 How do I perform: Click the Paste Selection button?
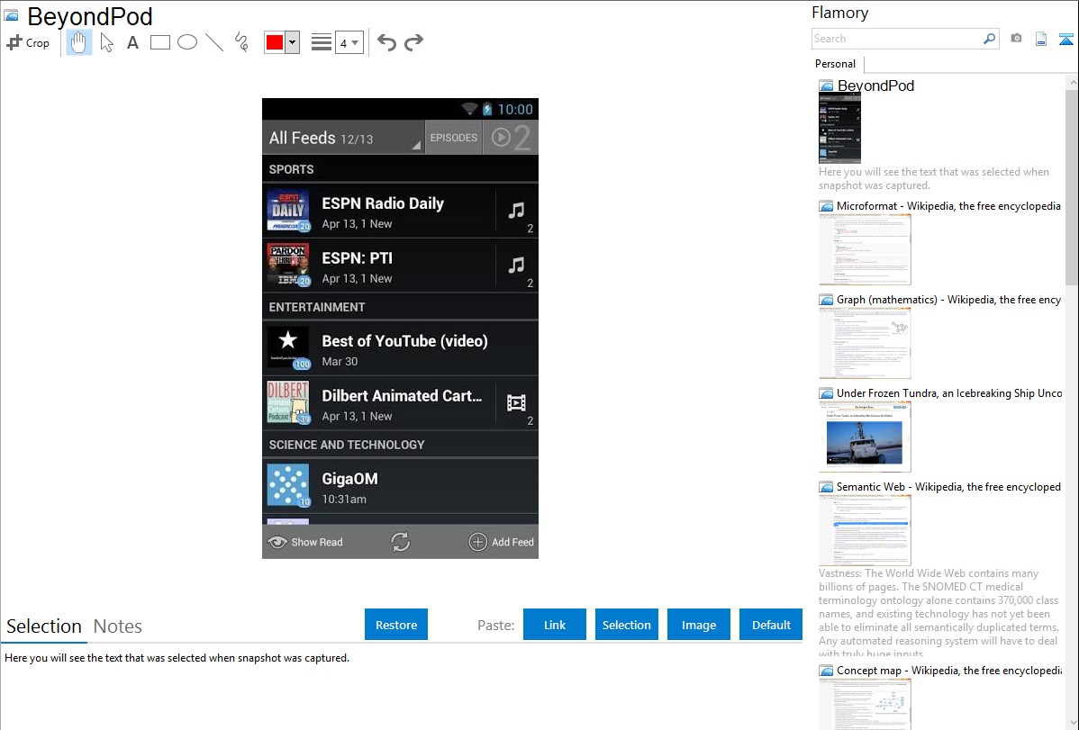pos(626,625)
